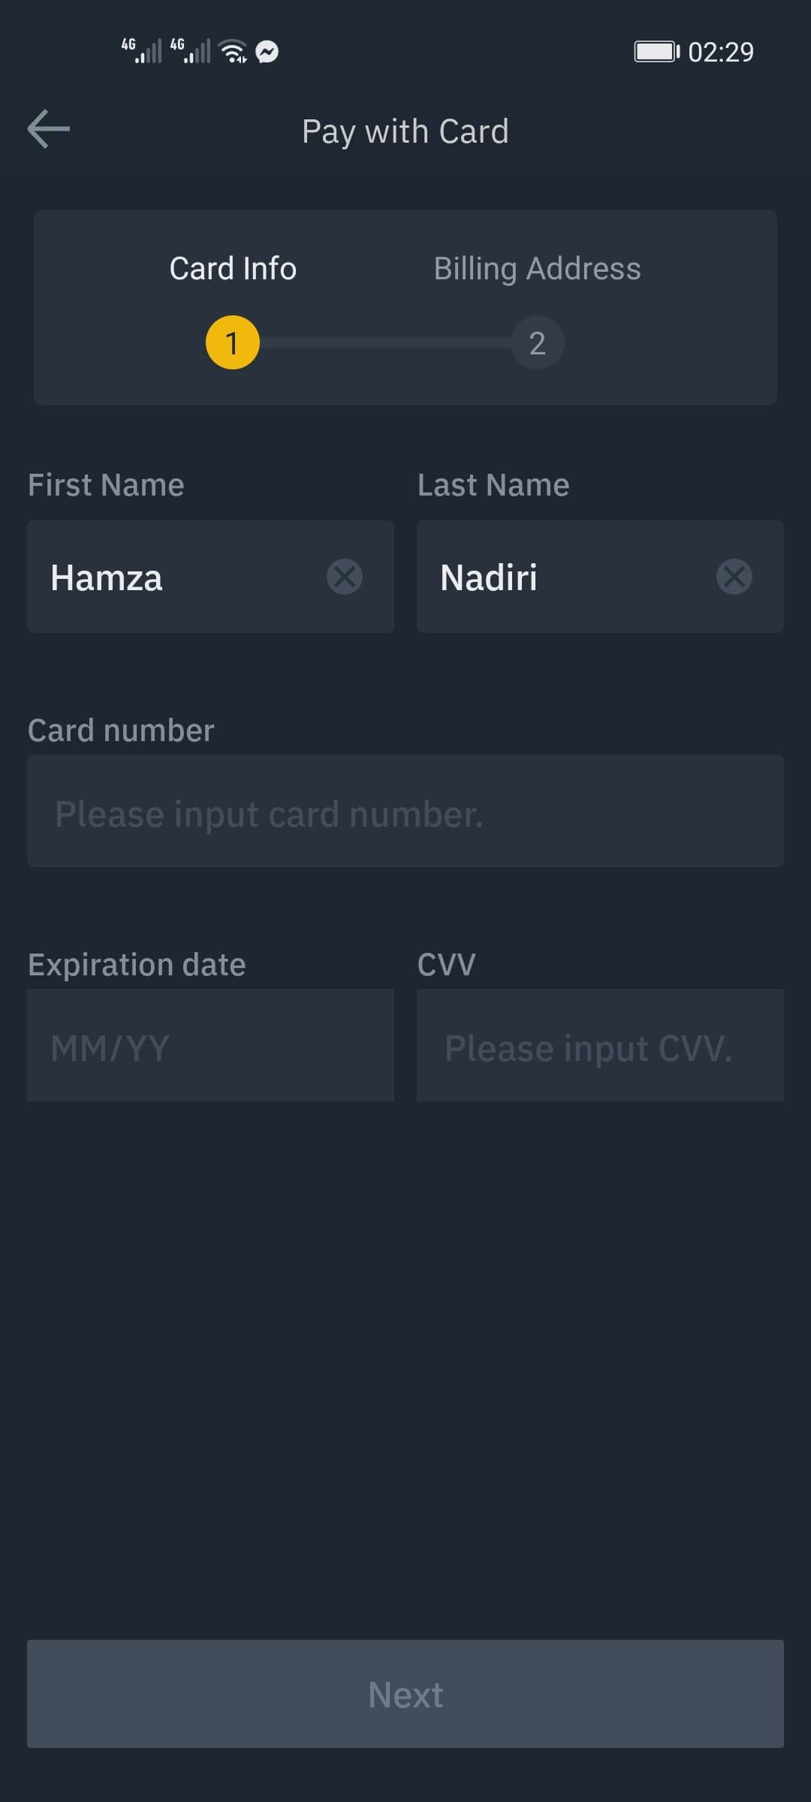
Task: Tap the 02:29 clock in status bar
Action: coord(721,52)
